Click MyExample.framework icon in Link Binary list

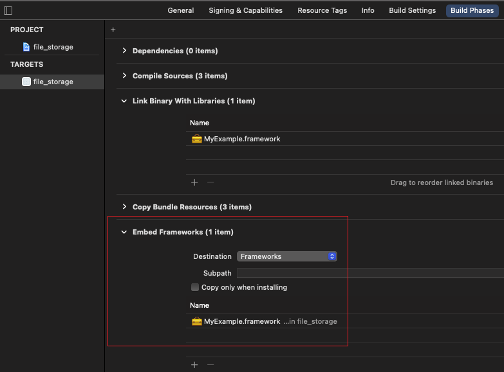(x=196, y=139)
